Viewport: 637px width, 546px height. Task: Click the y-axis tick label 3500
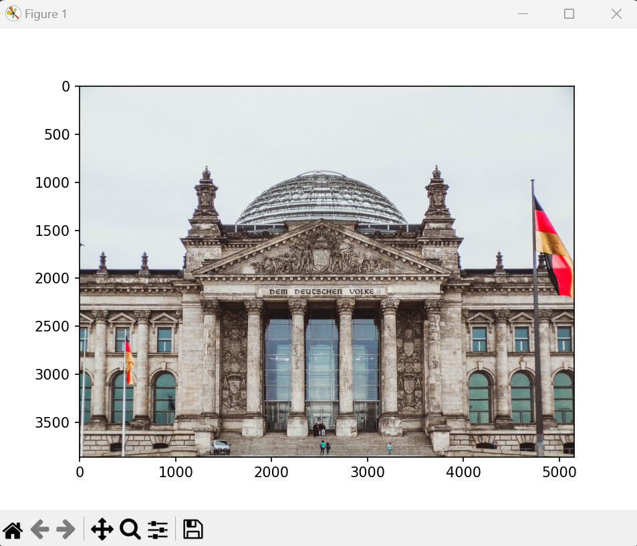click(x=52, y=422)
